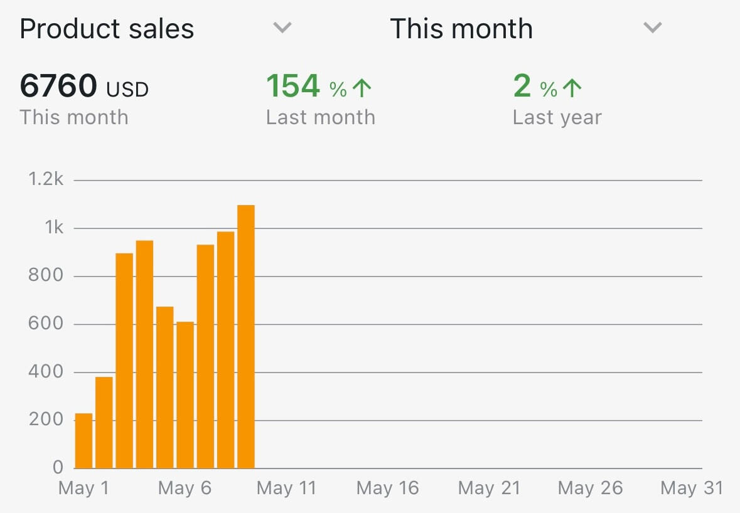Click the tallest orange bar in chart
740x513 pixels.
[x=246, y=337]
